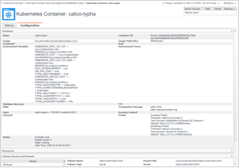Collapse the Volume Devices and Mounts section
The width and height of the screenshot is (240, 168).
(x=231, y=156)
